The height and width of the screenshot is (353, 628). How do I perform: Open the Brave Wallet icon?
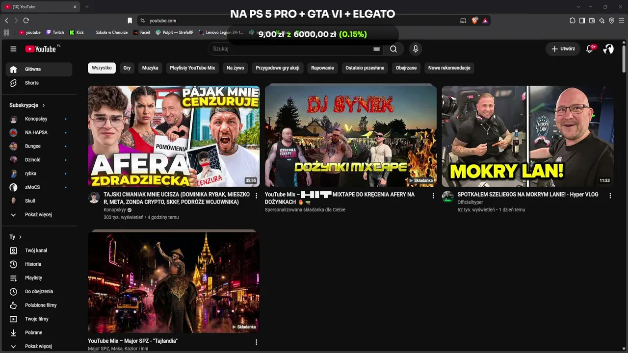click(x=592, y=21)
